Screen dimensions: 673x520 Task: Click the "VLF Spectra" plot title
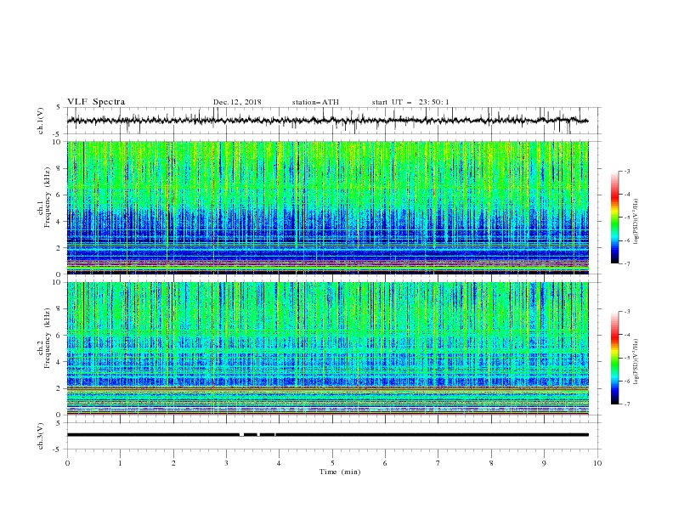click(96, 102)
